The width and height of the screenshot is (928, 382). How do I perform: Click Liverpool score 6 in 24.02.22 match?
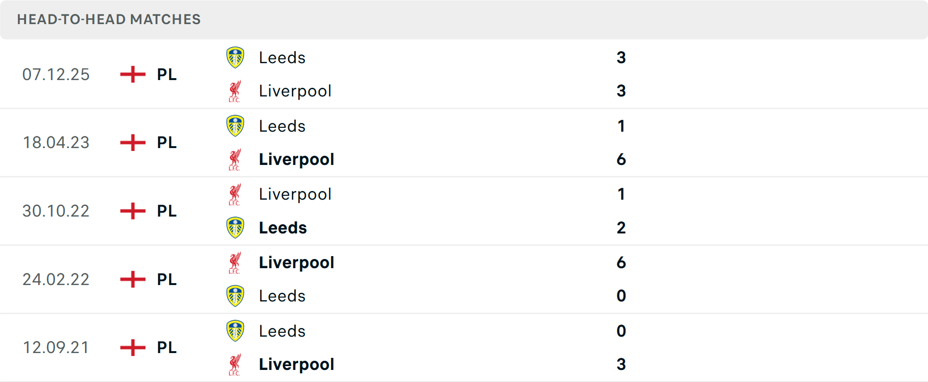pyautogui.click(x=621, y=263)
